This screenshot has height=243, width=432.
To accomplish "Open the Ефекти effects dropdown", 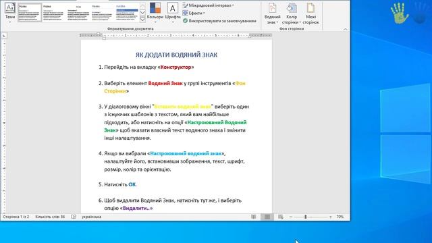I will (194, 13).
